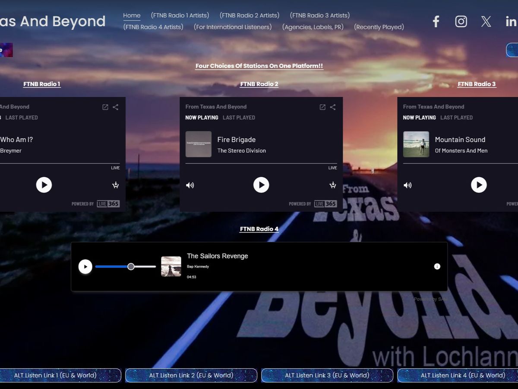Mute volume in FTNB Radio 3 player
Image resolution: width=518 pixels, height=389 pixels.
(x=407, y=185)
